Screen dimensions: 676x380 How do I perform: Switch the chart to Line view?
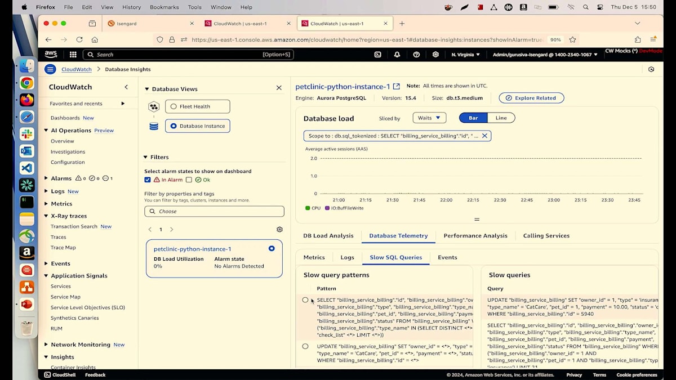[x=501, y=118]
